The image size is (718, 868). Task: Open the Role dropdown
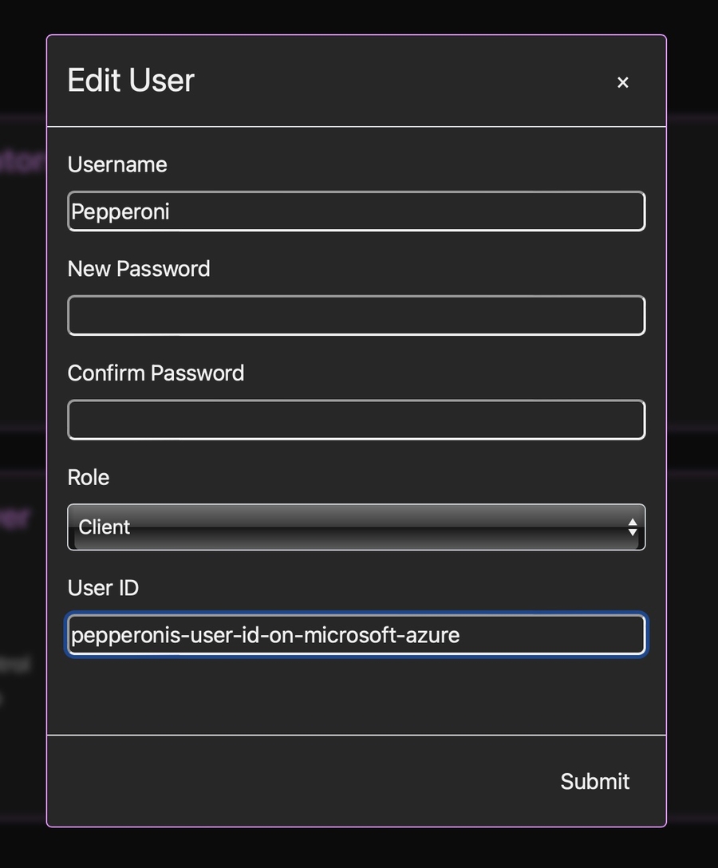[x=356, y=527]
